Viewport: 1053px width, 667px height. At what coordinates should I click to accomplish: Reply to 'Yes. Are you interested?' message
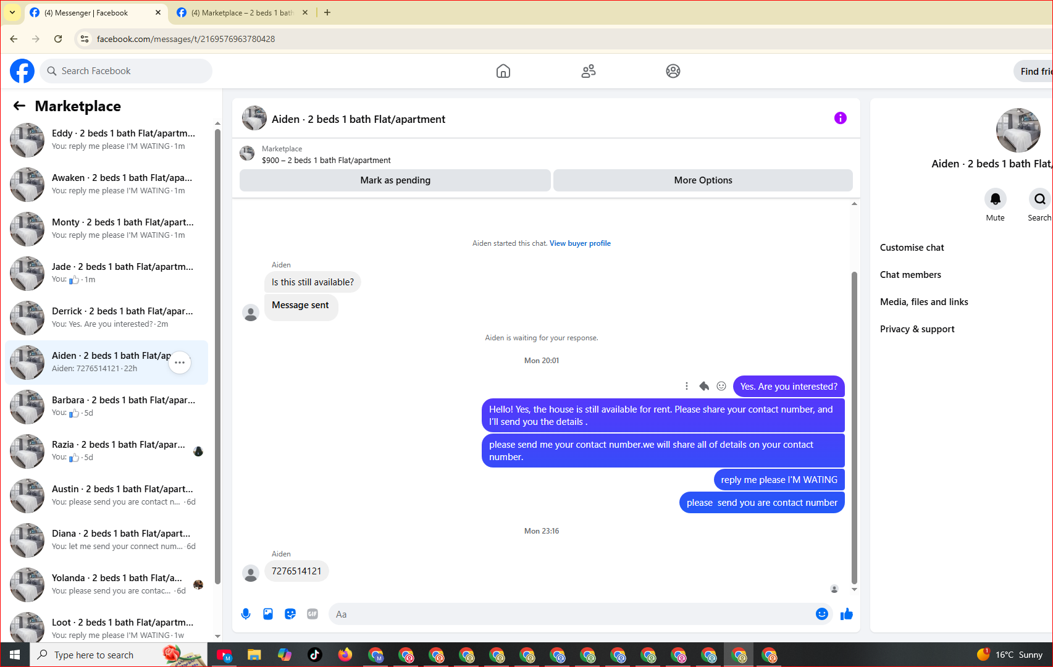pyautogui.click(x=704, y=386)
